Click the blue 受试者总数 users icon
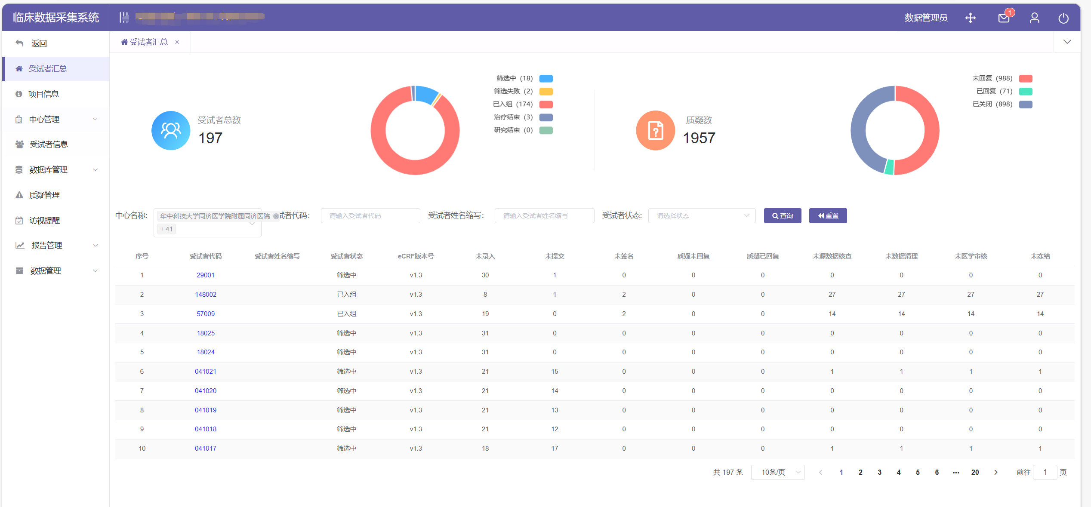 171,130
